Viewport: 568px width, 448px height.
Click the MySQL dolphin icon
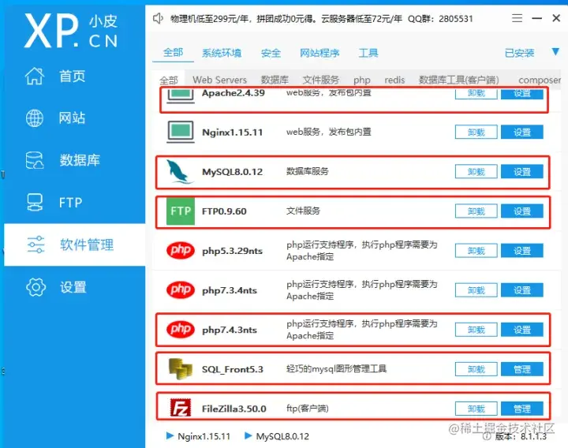(x=179, y=172)
